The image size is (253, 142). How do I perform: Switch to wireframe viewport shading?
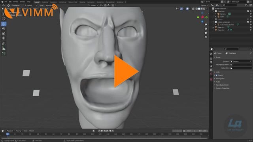pyautogui.click(x=196, y=9)
